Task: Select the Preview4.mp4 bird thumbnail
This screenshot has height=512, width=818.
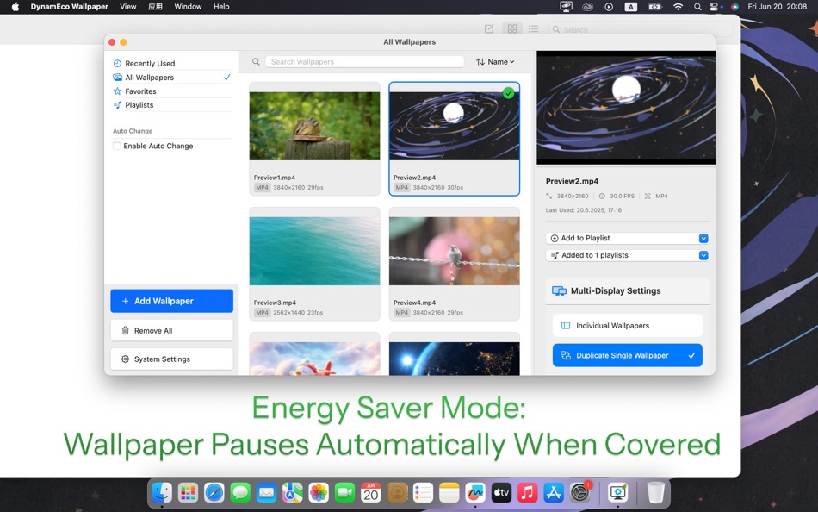Action: coord(455,251)
